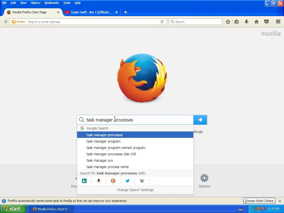This screenshot has height=213, width=284.
Task: Open the hamburger menu
Action: pos(278,22)
